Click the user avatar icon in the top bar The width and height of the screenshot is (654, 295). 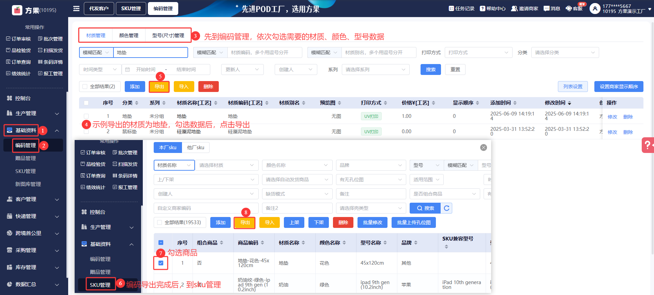595,9
